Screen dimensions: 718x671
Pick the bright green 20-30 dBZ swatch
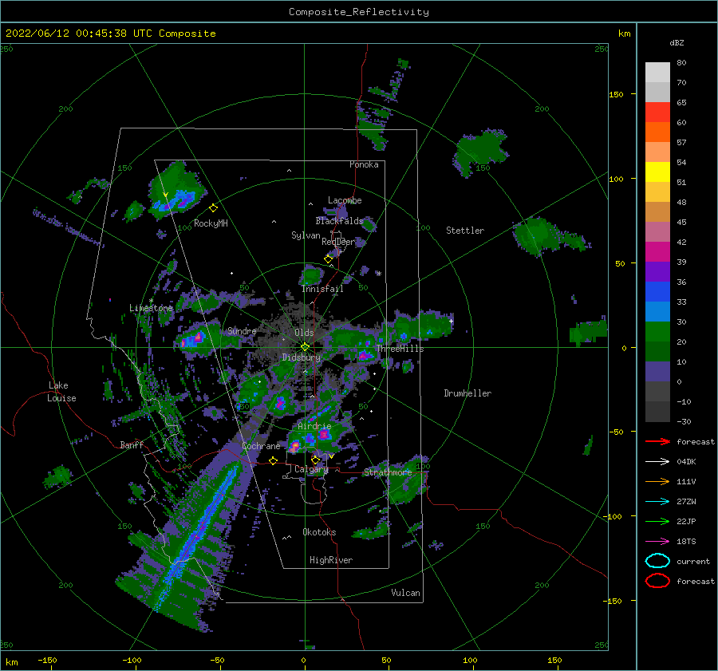tap(657, 332)
